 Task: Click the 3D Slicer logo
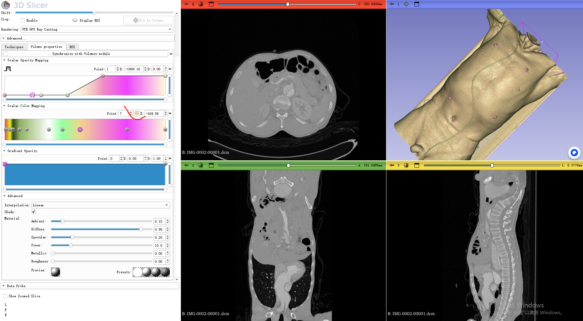point(6,5)
